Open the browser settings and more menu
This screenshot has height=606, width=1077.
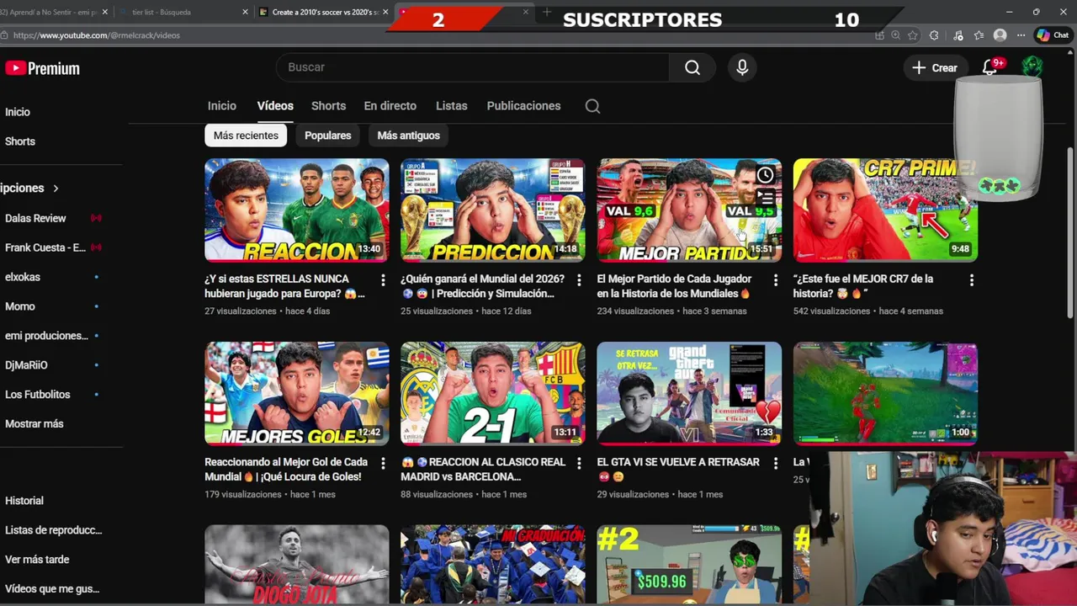(x=1021, y=35)
